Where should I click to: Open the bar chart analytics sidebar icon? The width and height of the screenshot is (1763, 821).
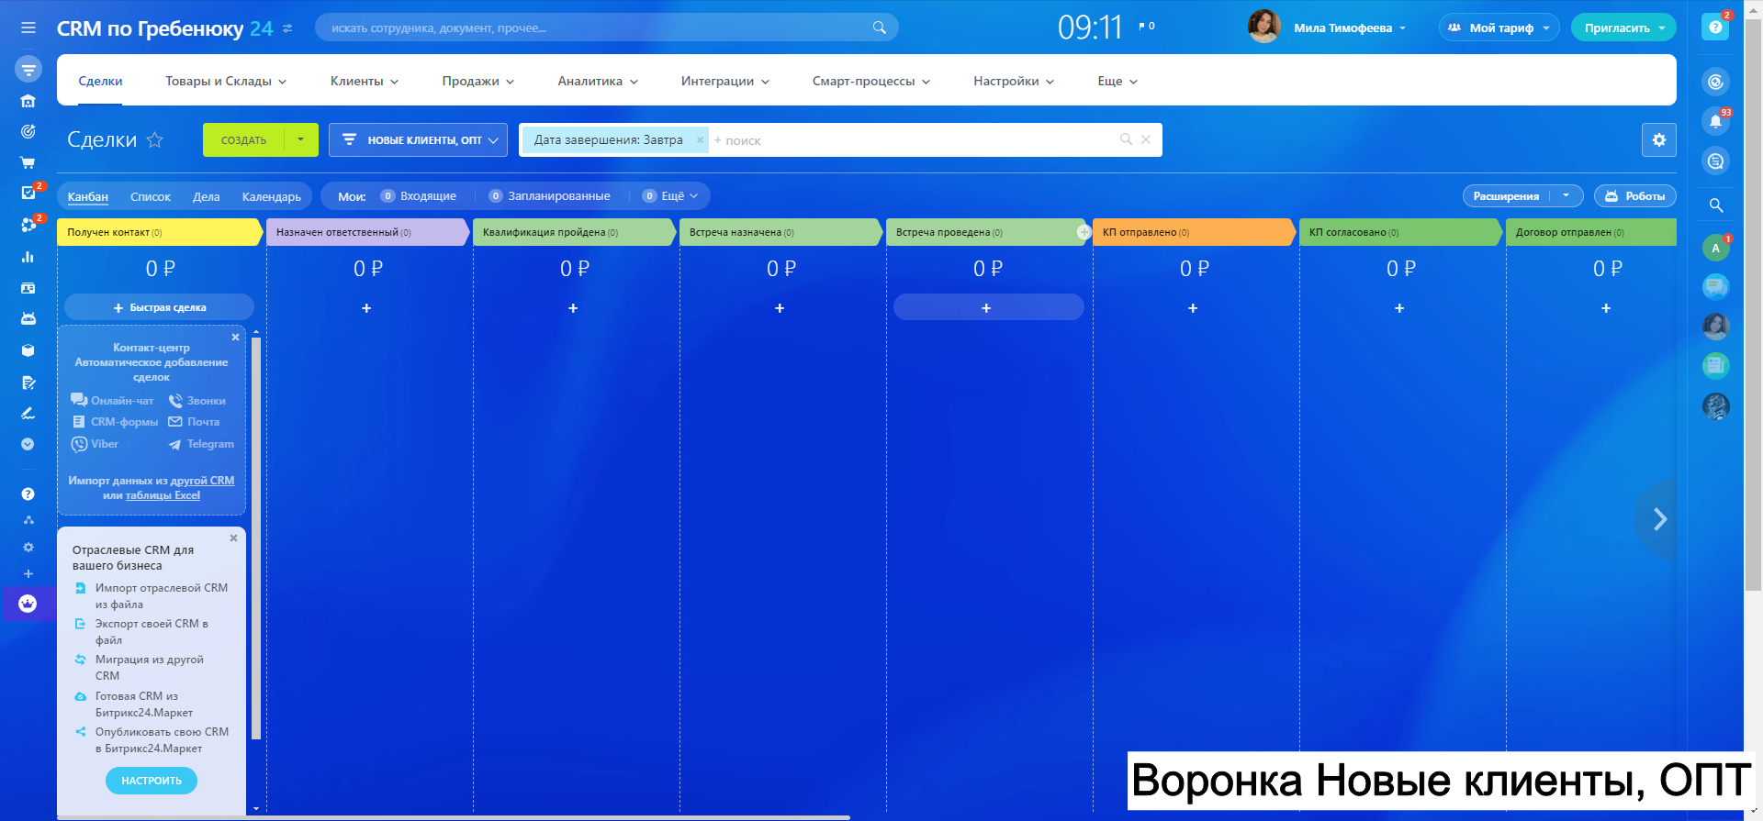(28, 257)
